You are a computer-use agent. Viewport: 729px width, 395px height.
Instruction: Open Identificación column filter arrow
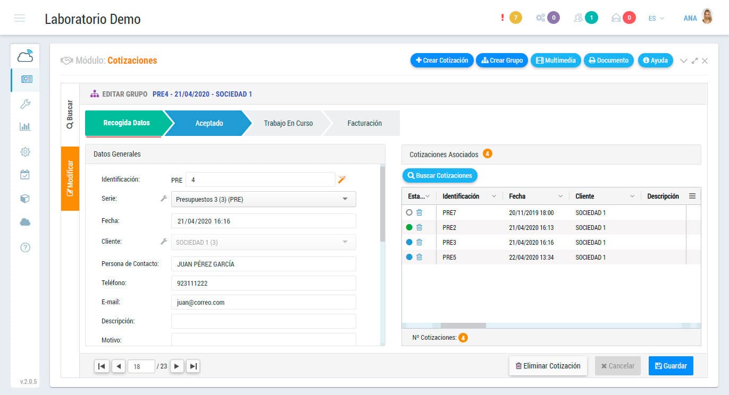[494, 196]
